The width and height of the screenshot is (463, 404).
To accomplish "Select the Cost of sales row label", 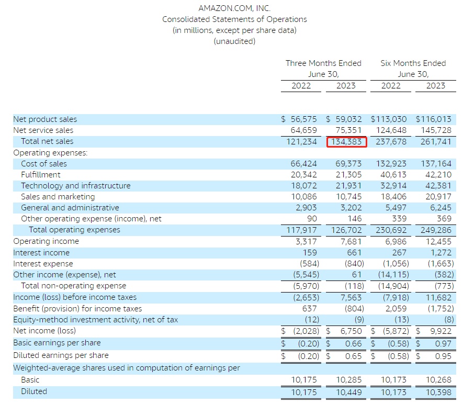I will tap(44, 164).
